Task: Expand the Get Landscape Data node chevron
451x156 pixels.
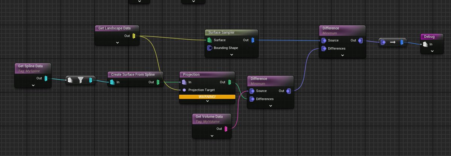Action: pyautogui.click(x=117, y=43)
